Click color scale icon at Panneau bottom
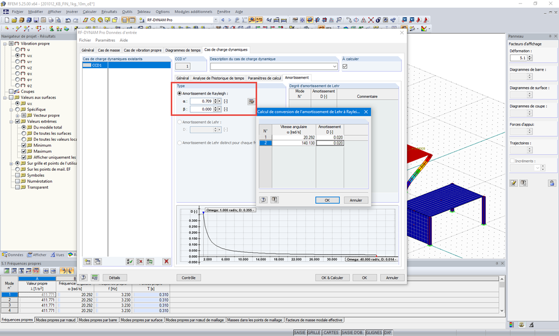Screen dimensions: 559x336 pyautogui.click(x=512, y=325)
